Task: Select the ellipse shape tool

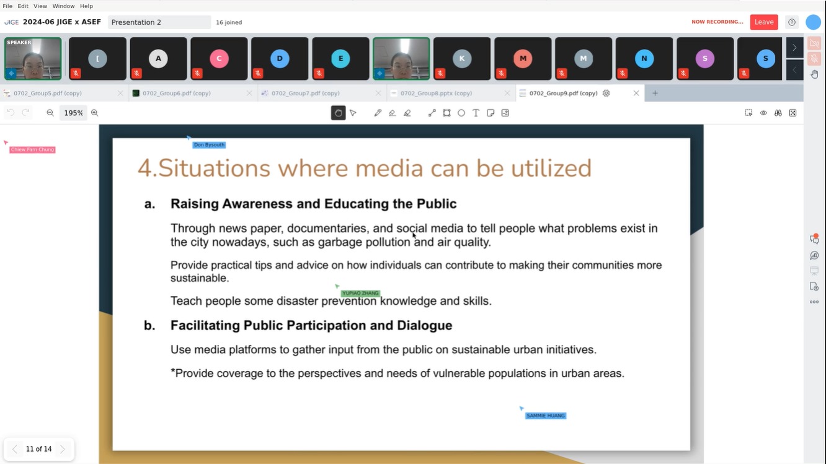Action: click(x=461, y=113)
